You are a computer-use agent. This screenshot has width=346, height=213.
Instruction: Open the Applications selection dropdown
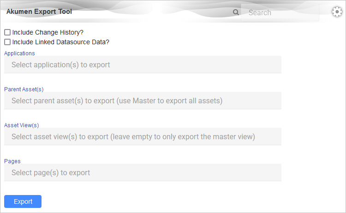pos(143,65)
